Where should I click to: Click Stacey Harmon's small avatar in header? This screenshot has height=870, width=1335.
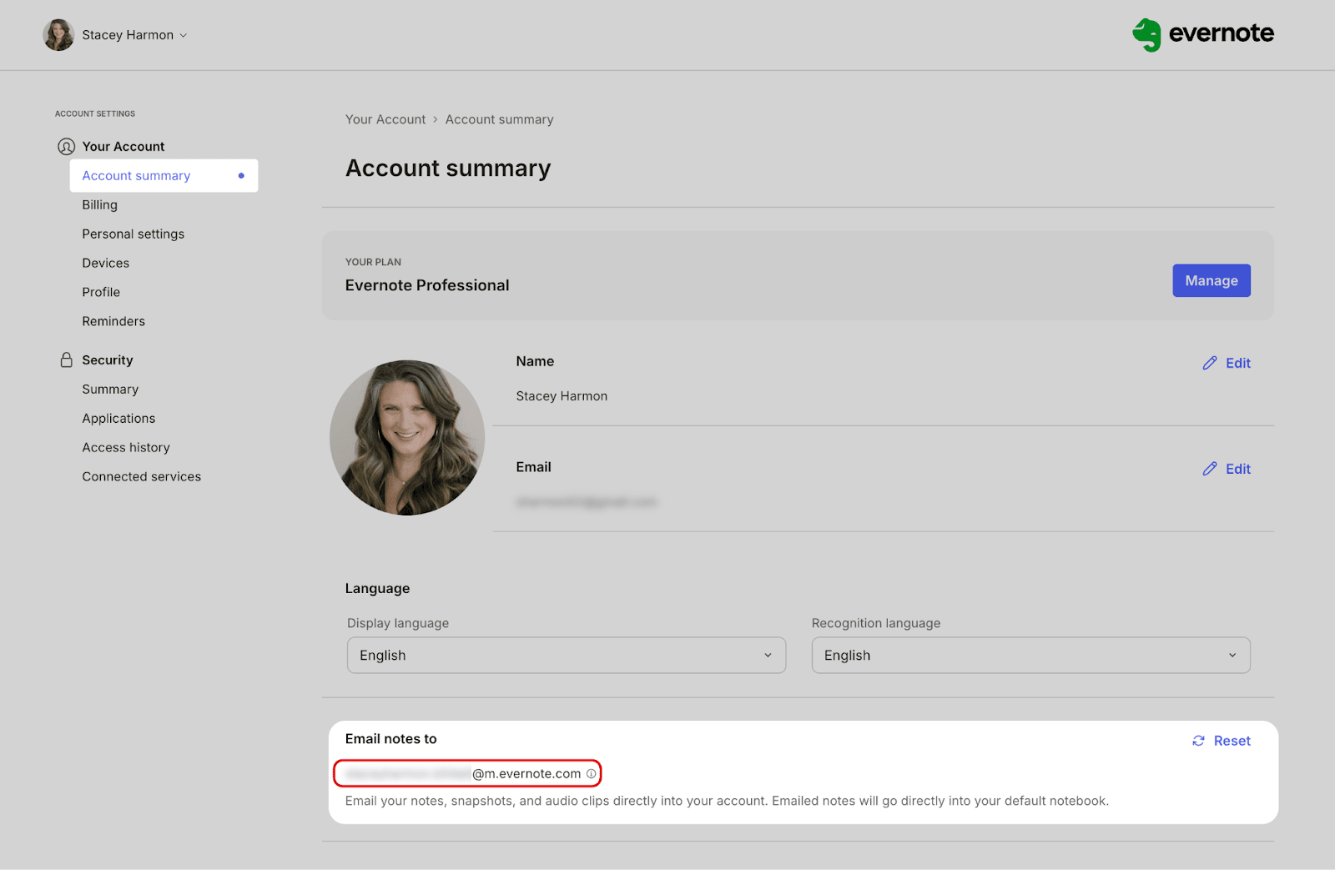tap(58, 35)
